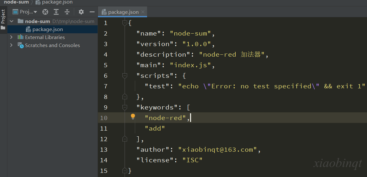Click the Scratches and Consoles icon

[21, 45]
